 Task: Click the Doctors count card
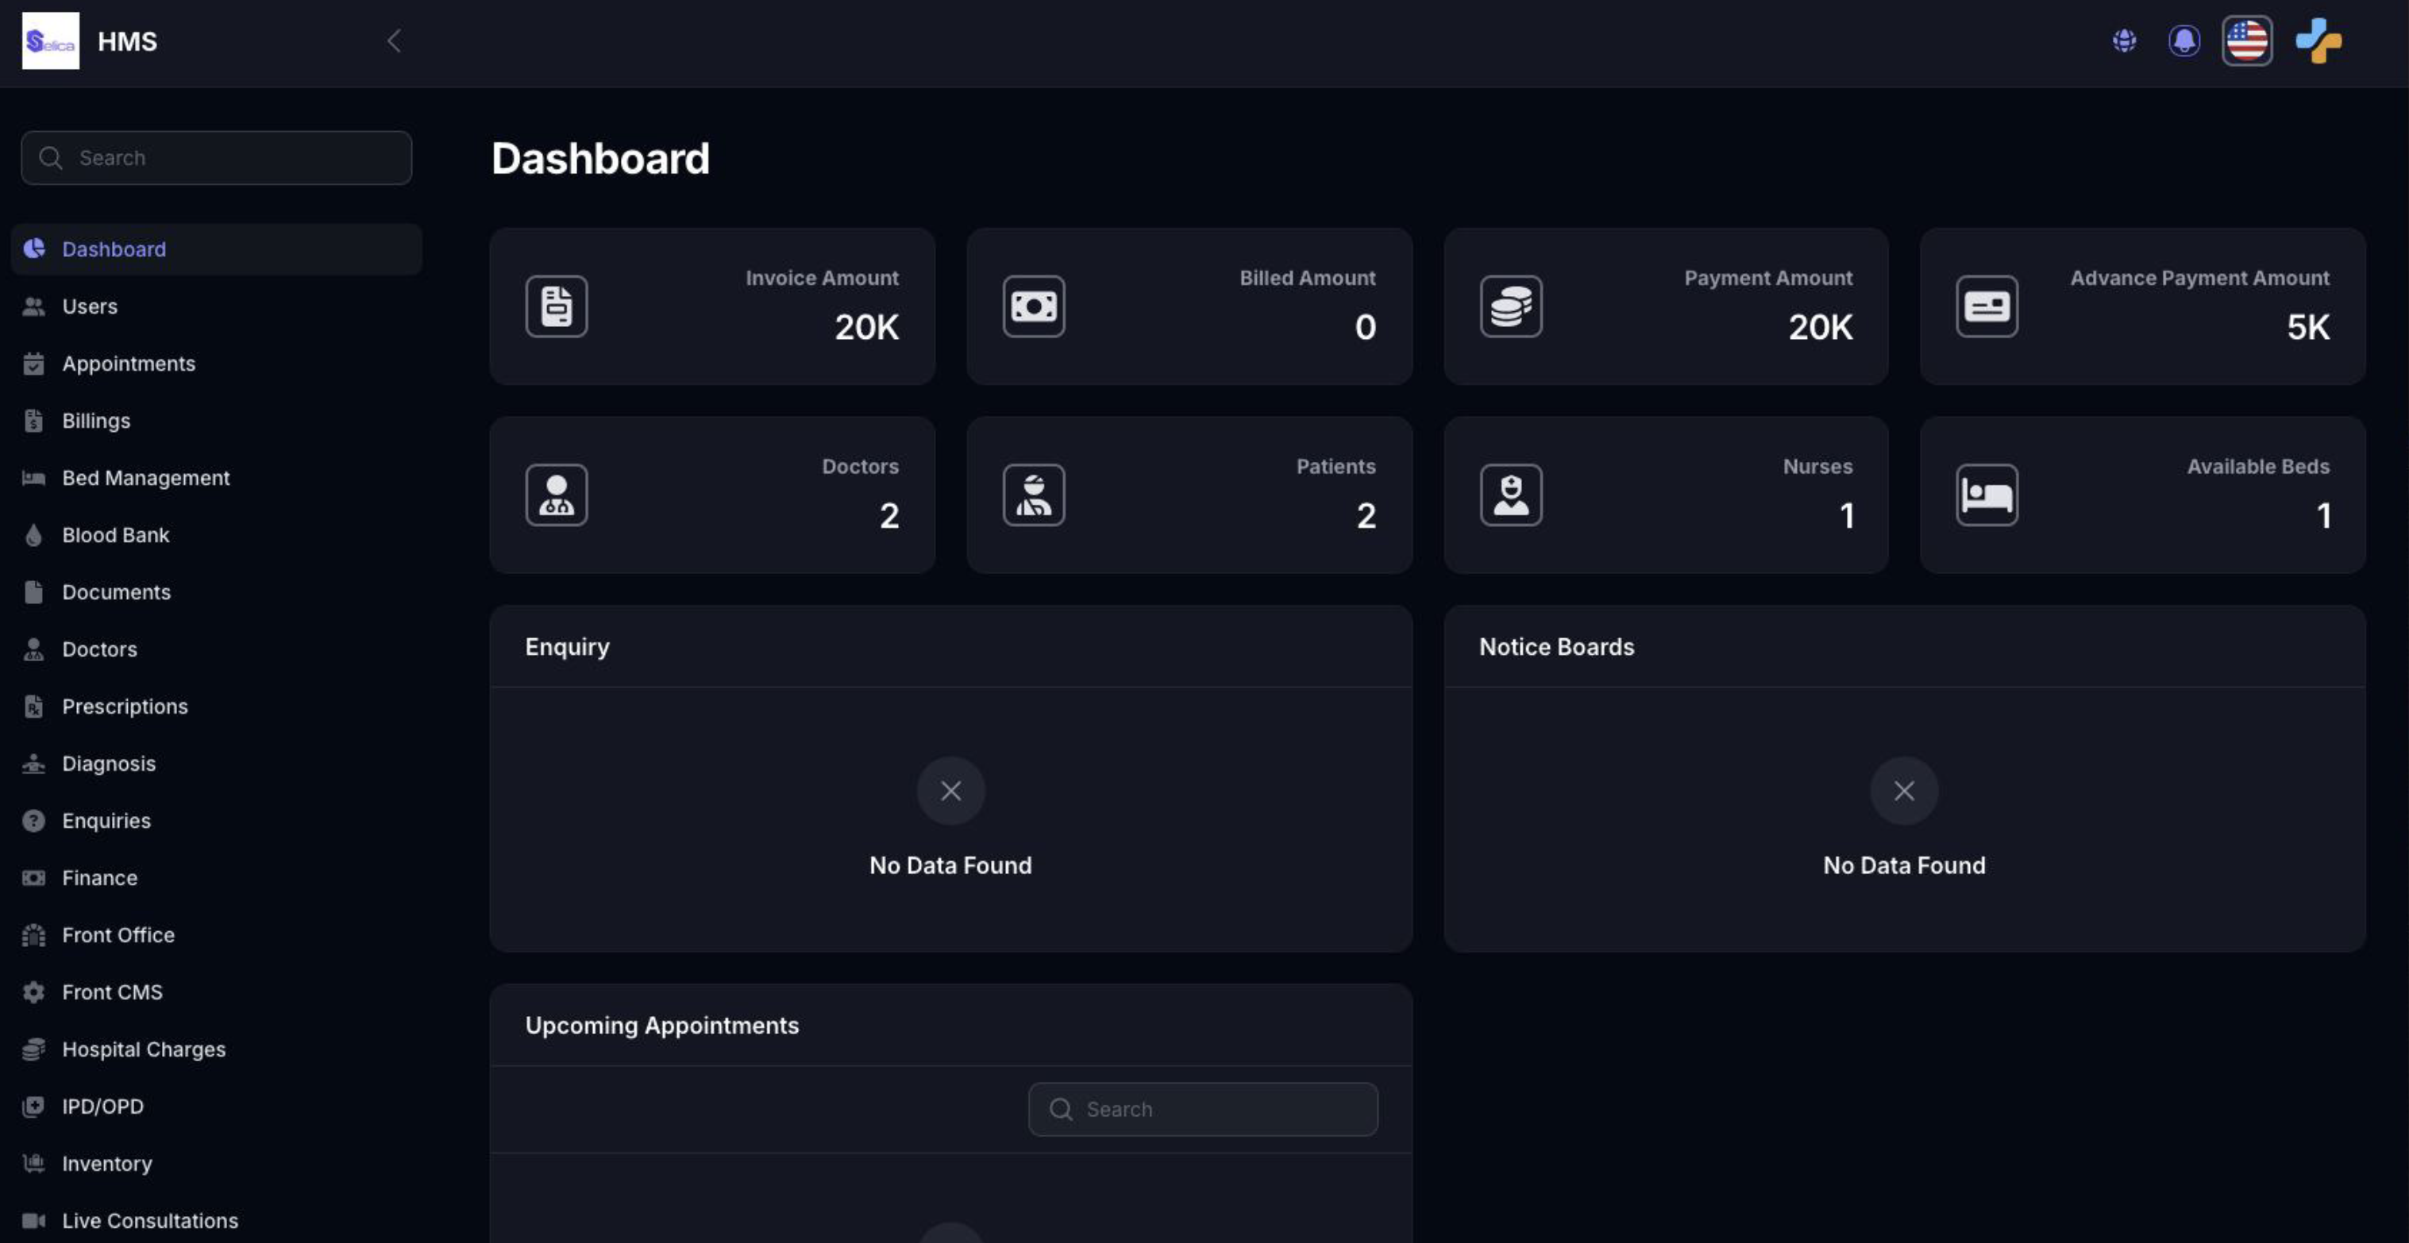click(711, 495)
